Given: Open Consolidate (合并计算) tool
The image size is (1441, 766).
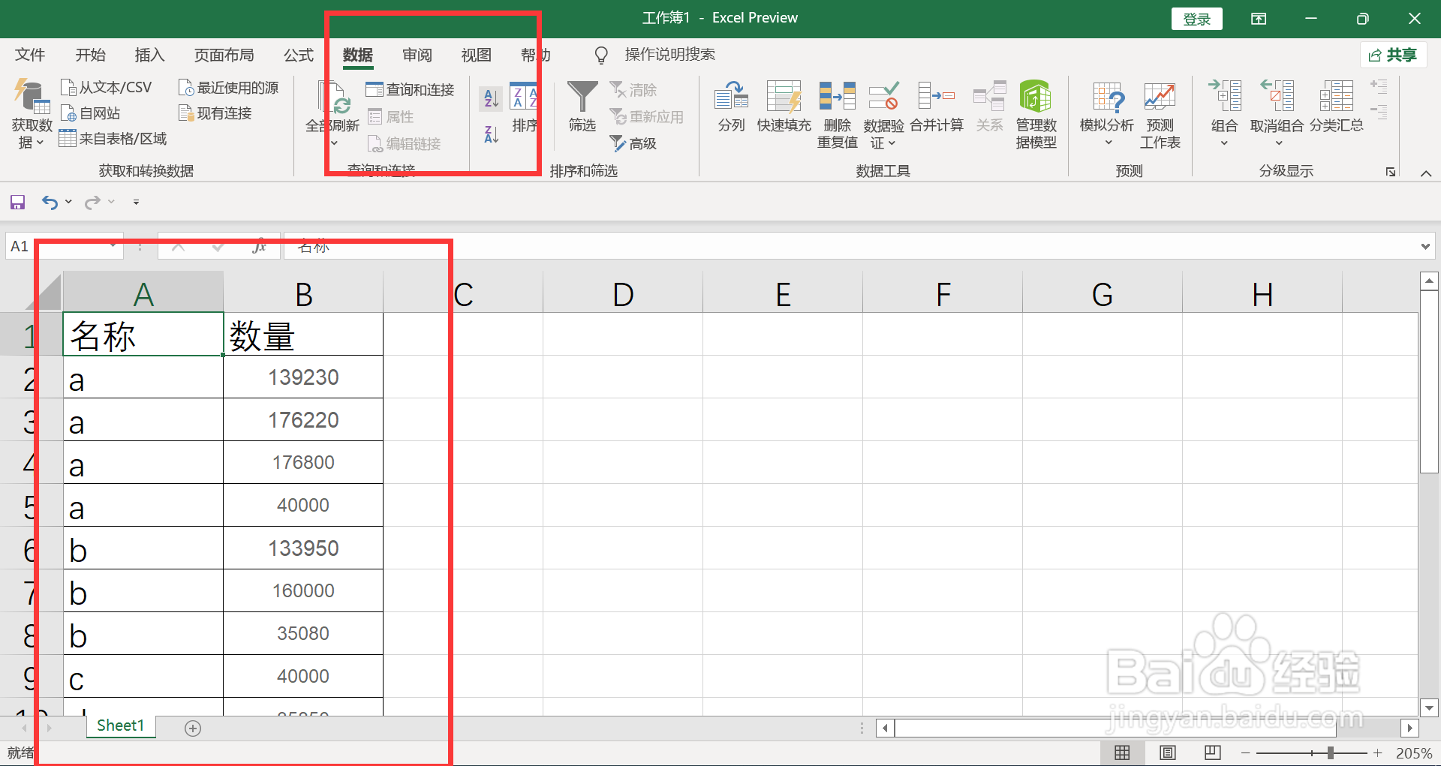Looking at the screenshot, I should [x=936, y=107].
